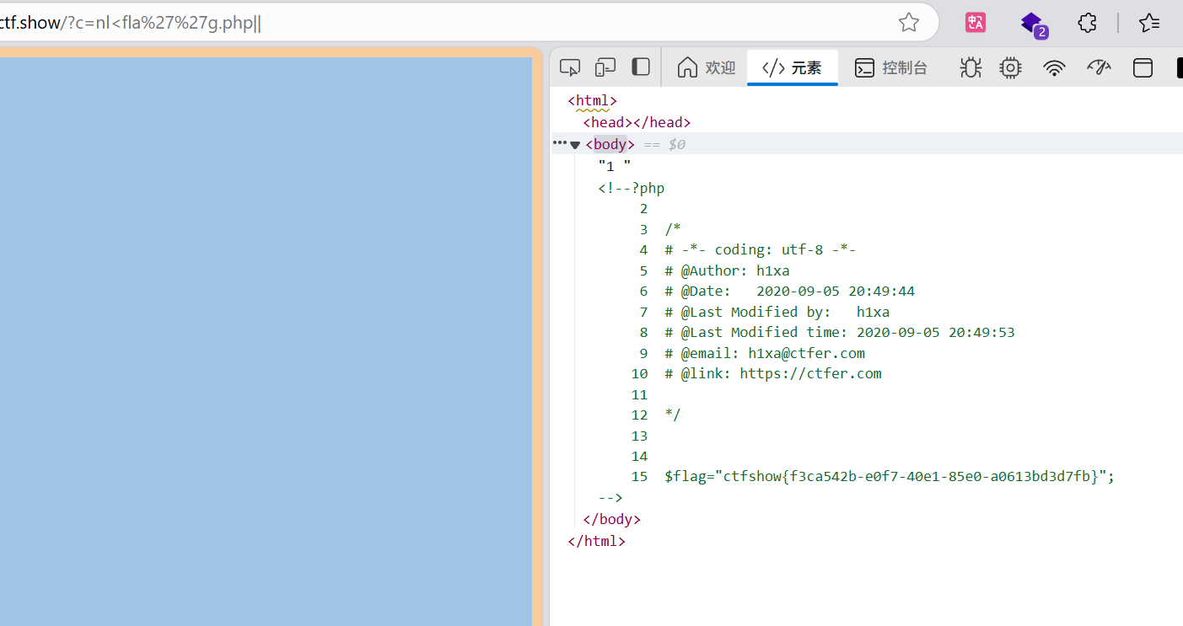
Task: Click in the address bar URL field
Action: point(422,23)
